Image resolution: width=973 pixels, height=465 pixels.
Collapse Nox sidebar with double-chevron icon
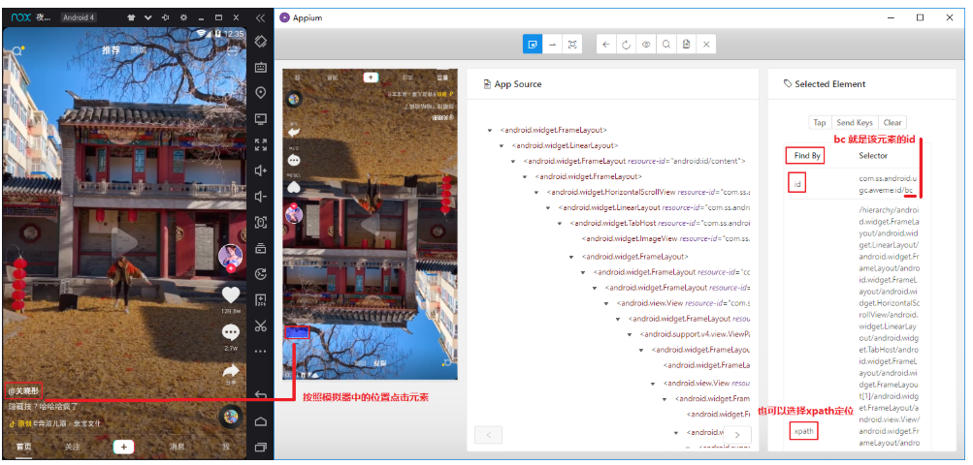[261, 18]
